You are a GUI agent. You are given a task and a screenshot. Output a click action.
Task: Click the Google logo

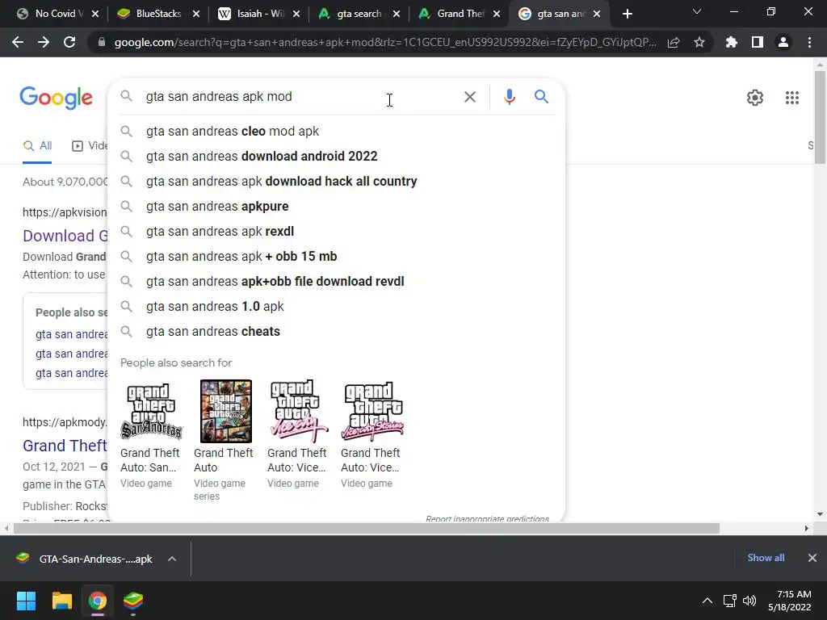(57, 98)
